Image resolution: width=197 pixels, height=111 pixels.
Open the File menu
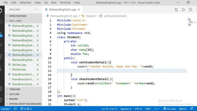click(6, 2)
